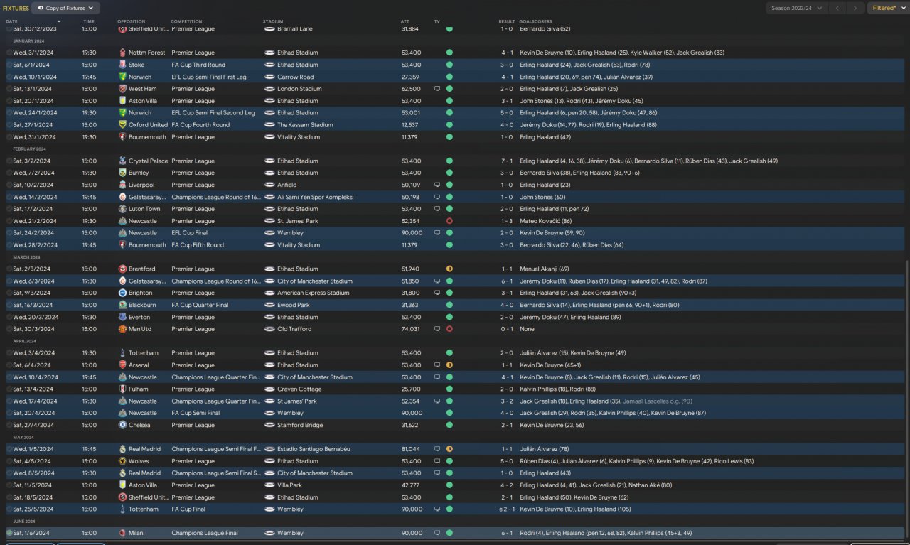Click goalscorer Nathan Aké (80)
The width and height of the screenshot is (910, 545).
[x=649, y=485]
